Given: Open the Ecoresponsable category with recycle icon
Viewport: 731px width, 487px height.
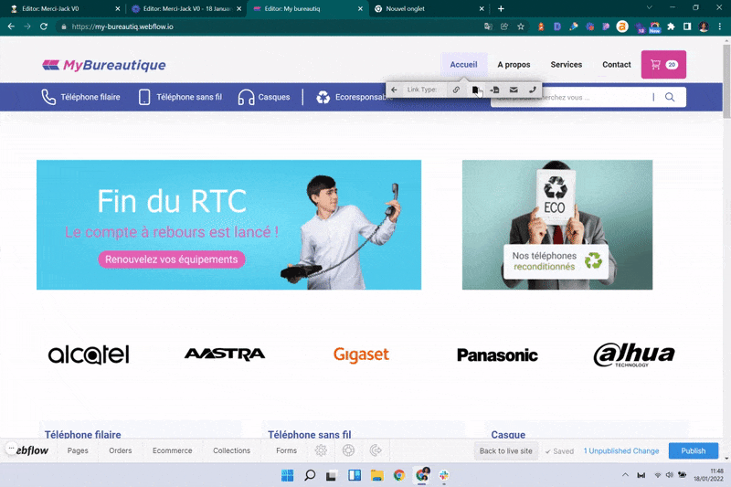Looking at the screenshot, I should 355,97.
